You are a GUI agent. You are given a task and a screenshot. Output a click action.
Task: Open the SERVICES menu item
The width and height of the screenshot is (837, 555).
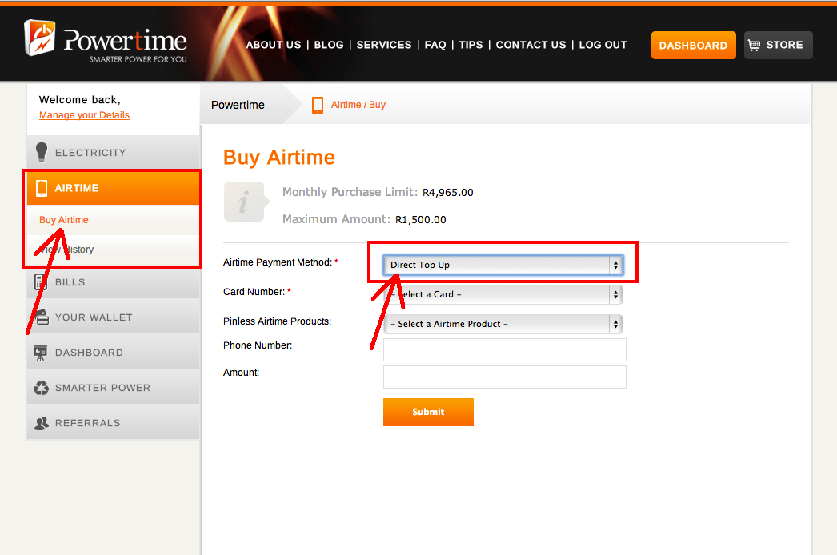coord(384,45)
